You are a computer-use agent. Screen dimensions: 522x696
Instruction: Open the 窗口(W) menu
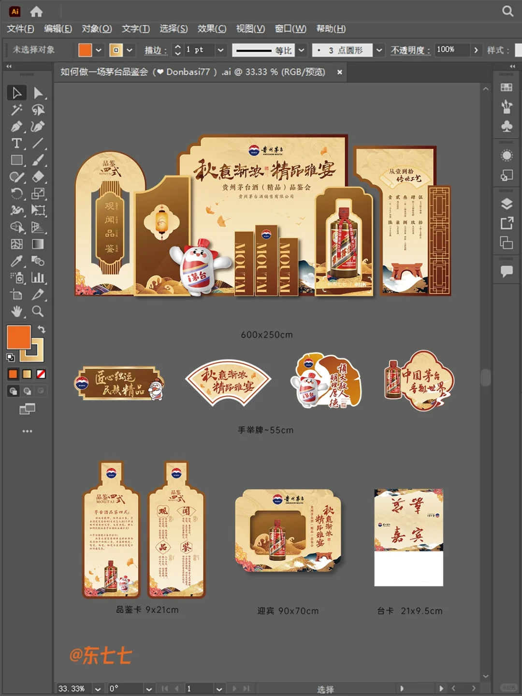coord(290,29)
